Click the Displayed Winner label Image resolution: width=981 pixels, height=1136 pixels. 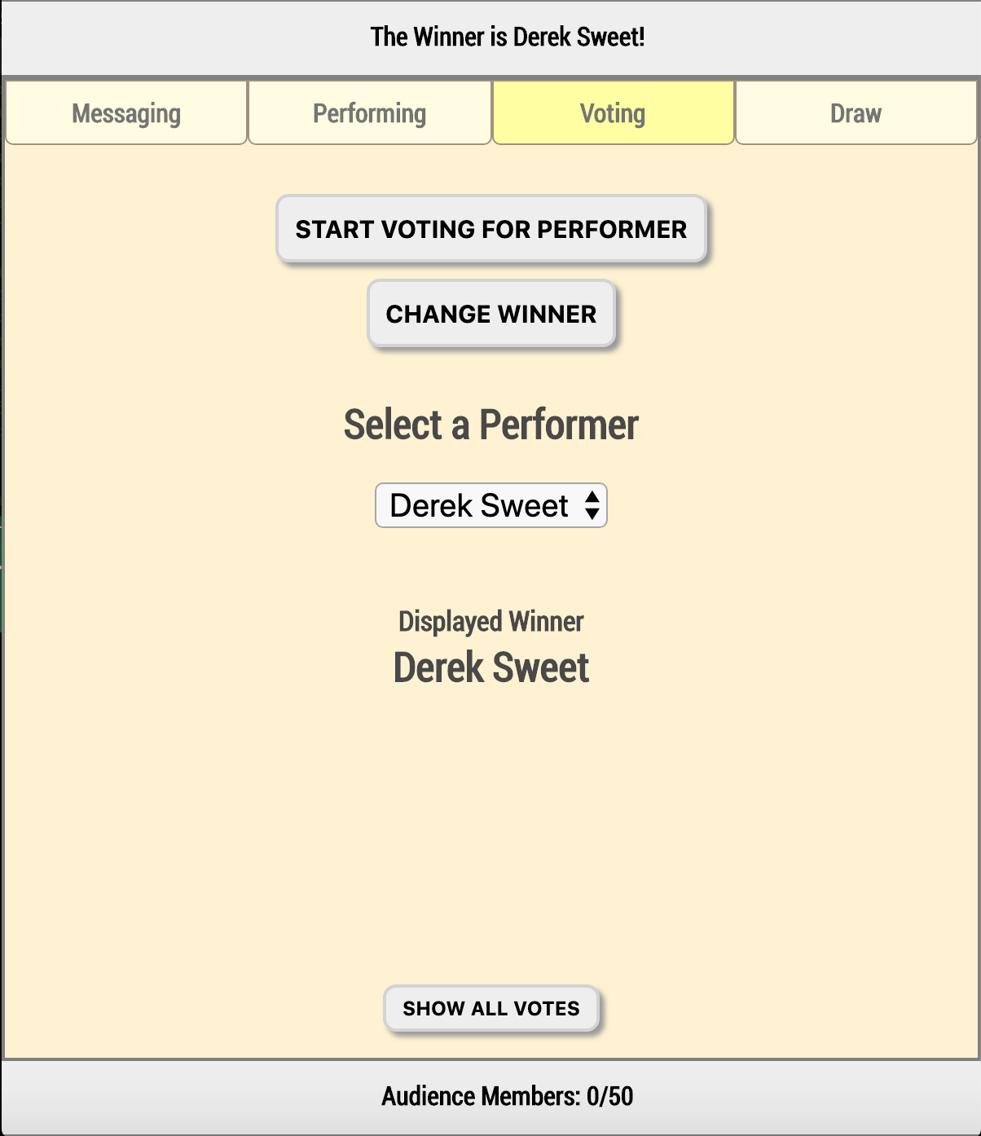point(490,621)
